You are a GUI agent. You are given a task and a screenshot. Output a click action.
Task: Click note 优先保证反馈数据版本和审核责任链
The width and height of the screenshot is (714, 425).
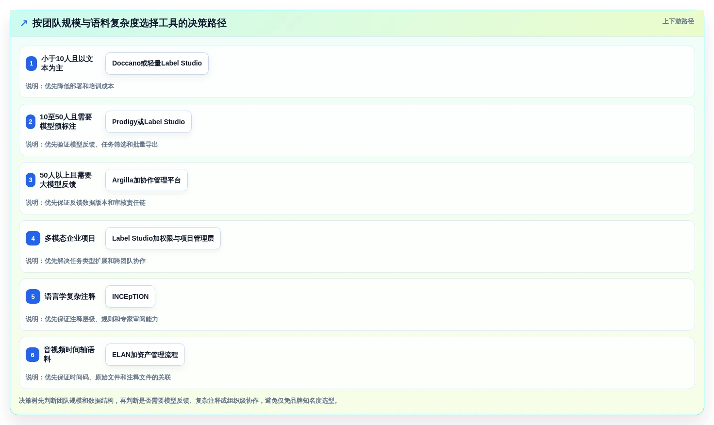(x=85, y=203)
